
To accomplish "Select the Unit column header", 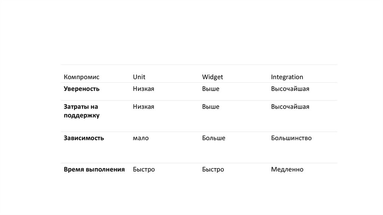I will point(139,77).
